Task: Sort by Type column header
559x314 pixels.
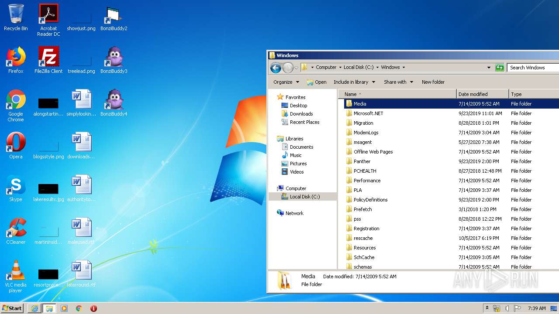Action: [534, 94]
